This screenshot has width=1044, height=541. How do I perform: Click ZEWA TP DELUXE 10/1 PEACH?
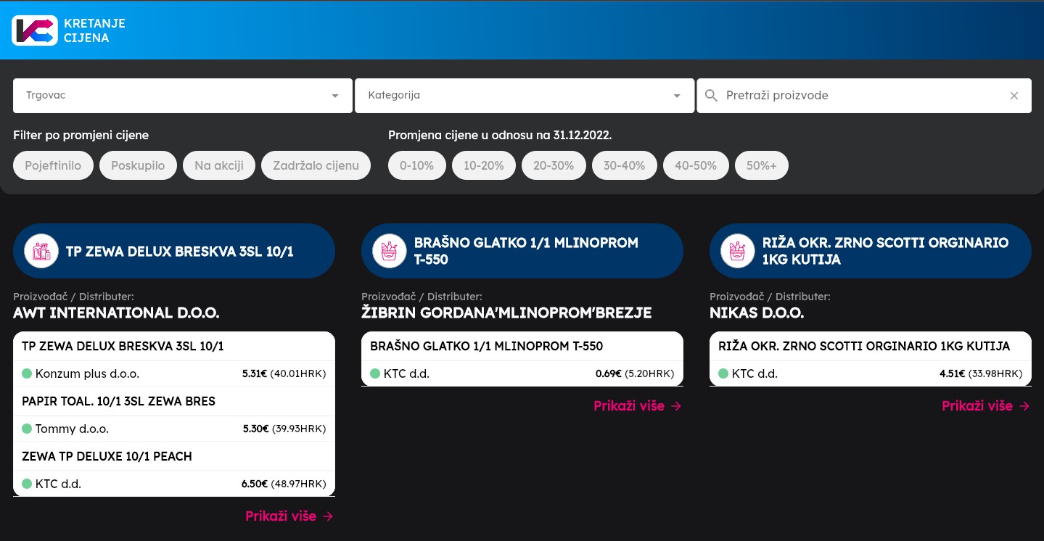coord(107,456)
